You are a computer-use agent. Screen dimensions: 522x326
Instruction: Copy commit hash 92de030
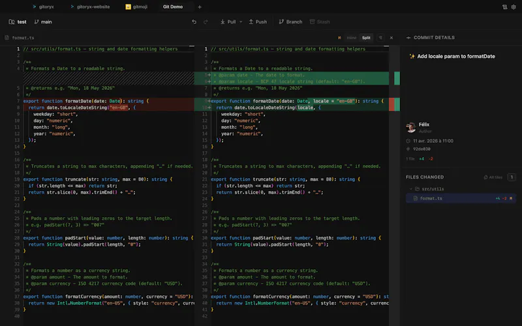(422, 149)
